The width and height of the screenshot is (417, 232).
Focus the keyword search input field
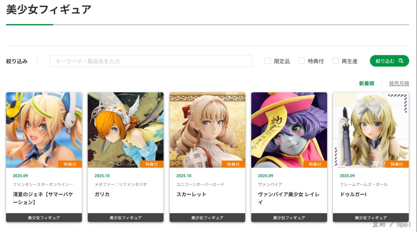[151, 61]
